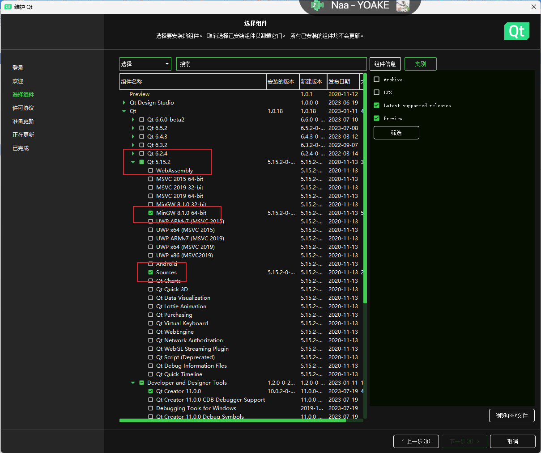Select Qt Creator 11.0.0 CDB Debugger Support
This screenshot has height=453, width=541.
pyautogui.click(x=241, y=400)
